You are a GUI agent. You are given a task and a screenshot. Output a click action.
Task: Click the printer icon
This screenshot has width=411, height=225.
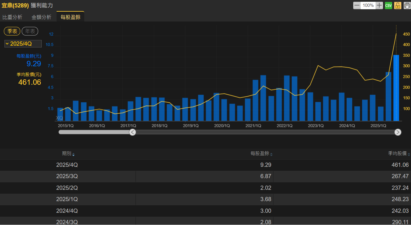[x=407, y=5]
